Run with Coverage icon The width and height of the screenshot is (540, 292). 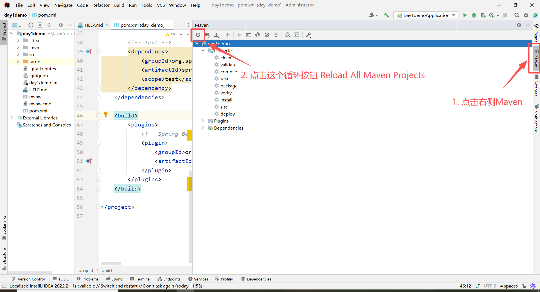pyautogui.click(x=483, y=15)
